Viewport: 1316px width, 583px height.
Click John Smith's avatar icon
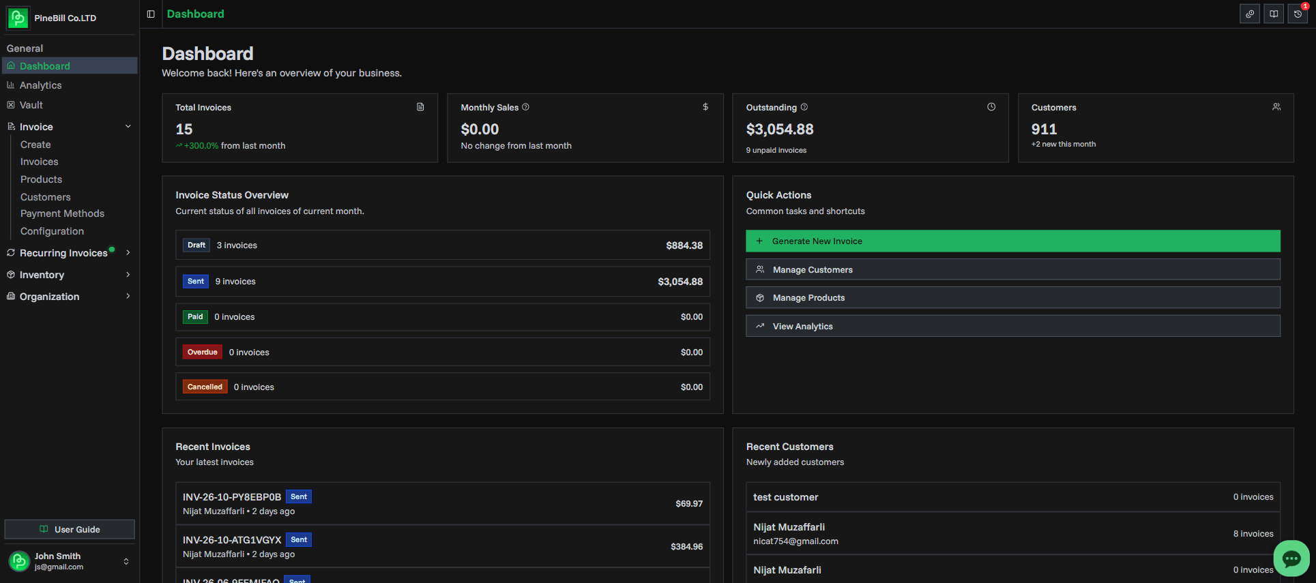19,561
